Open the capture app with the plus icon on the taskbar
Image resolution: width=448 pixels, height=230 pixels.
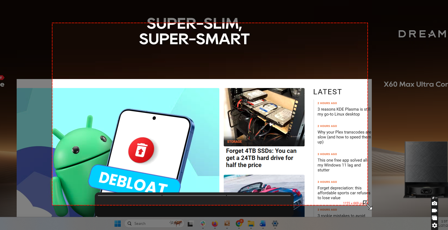227,223
